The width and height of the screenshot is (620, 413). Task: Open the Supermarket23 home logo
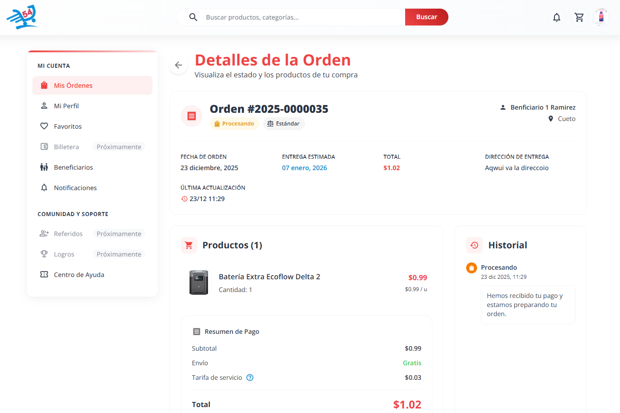coord(22,17)
